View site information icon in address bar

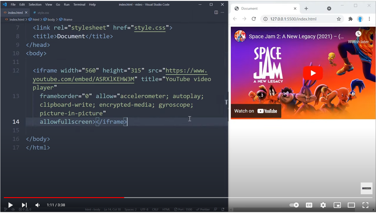point(265,19)
